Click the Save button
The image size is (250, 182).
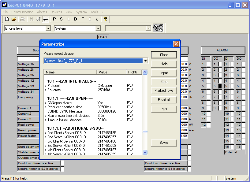click(x=164, y=143)
